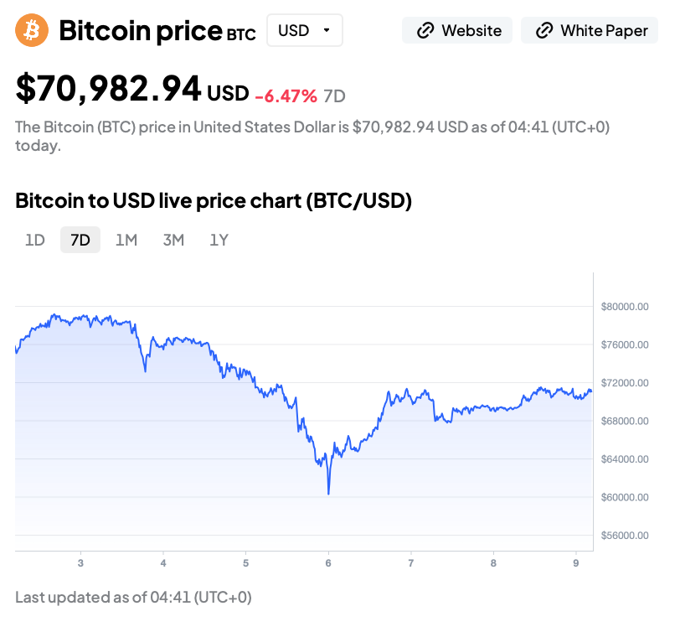Select the 1Y time range
This screenshot has height=632, width=680.
pos(219,240)
